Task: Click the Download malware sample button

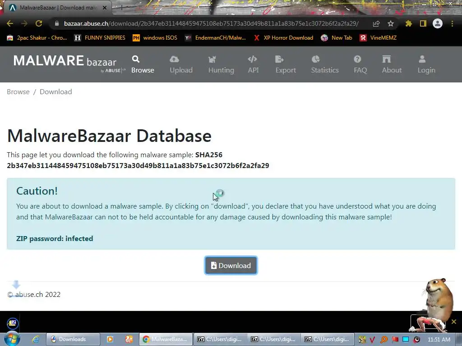Action: point(231,265)
